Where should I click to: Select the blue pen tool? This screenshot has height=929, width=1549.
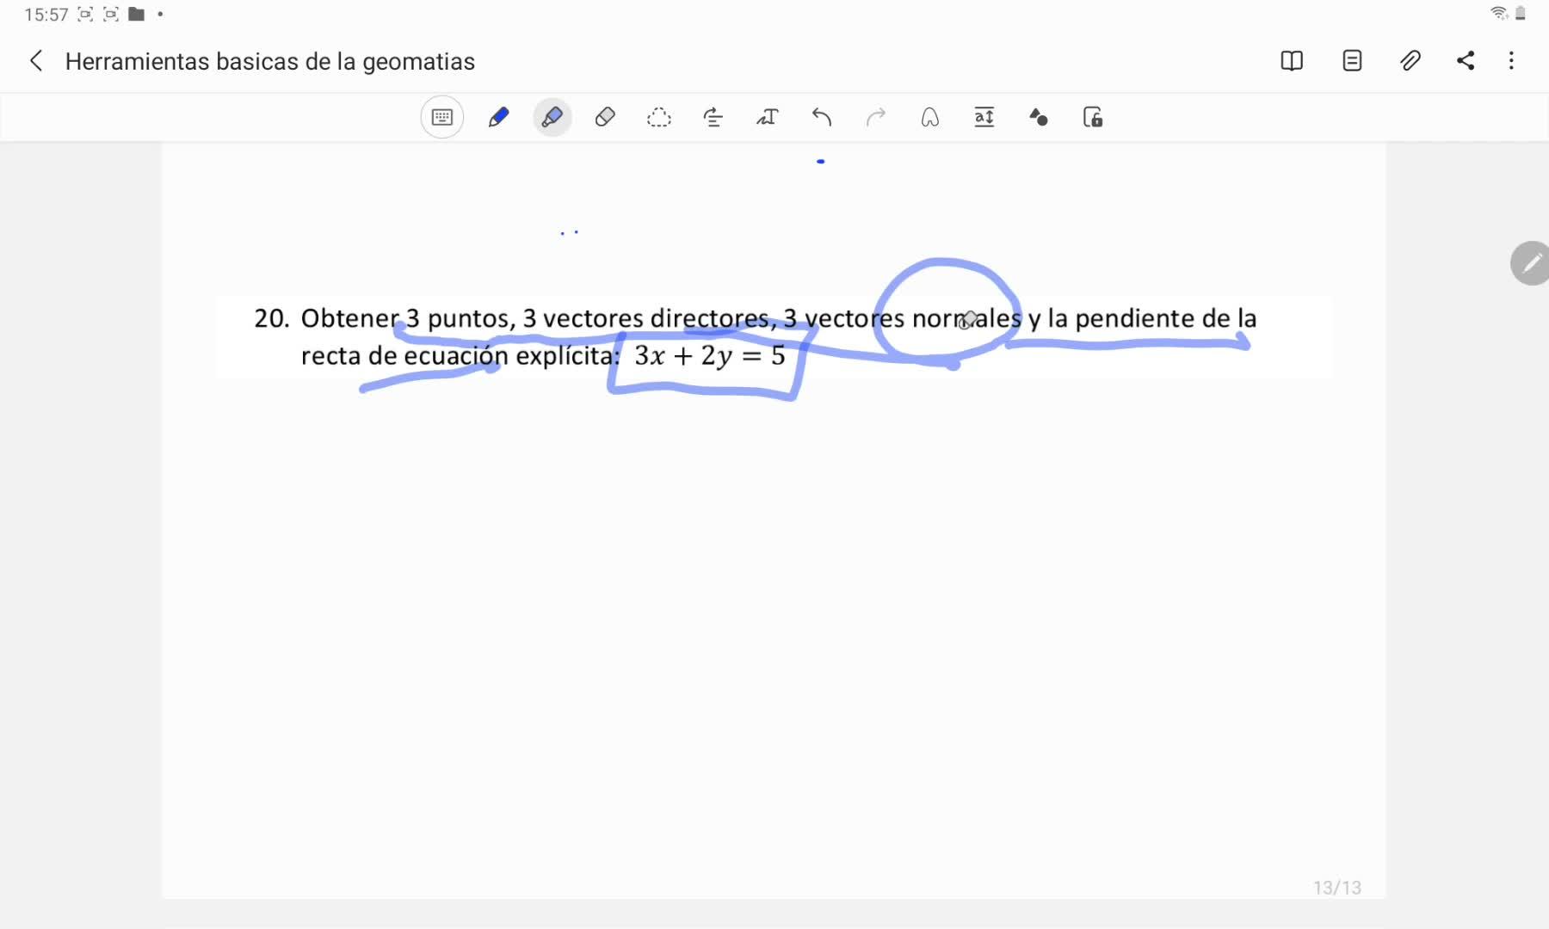(498, 117)
